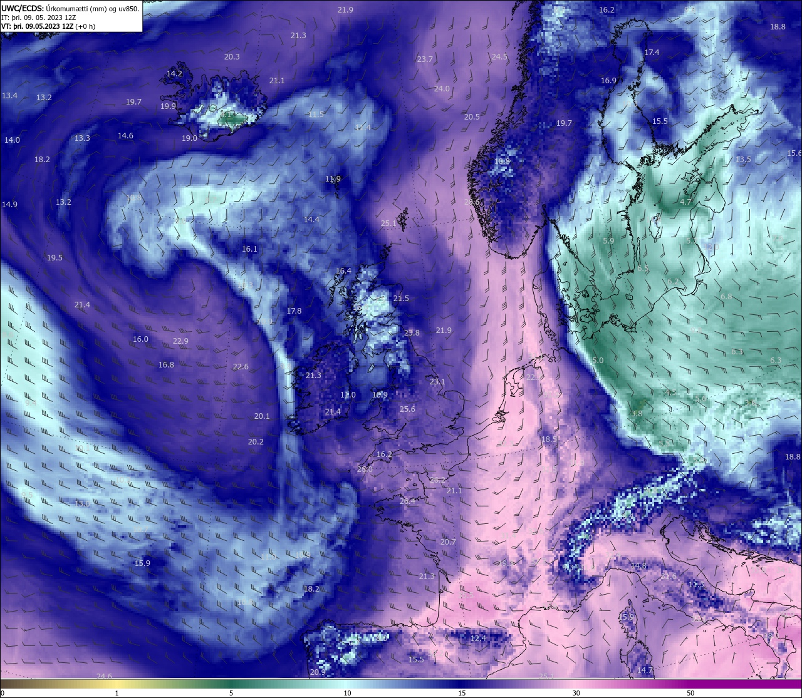Click the '13.3' map value

click(x=82, y=138)
